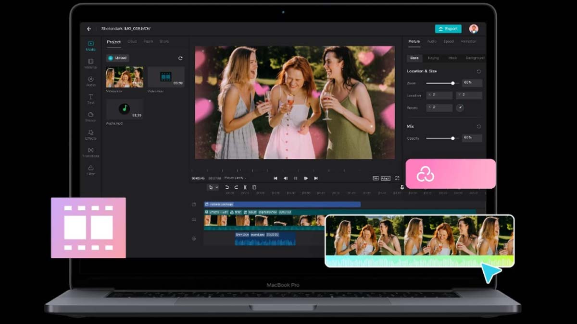Open Transitions panel in sidebar

point(90,151)
